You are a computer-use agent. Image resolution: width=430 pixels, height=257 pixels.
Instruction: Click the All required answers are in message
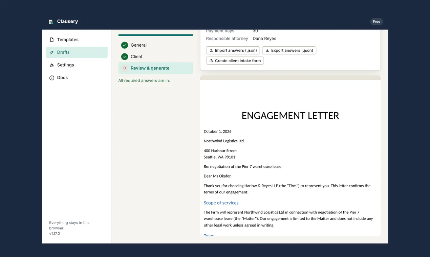point(144,81)
